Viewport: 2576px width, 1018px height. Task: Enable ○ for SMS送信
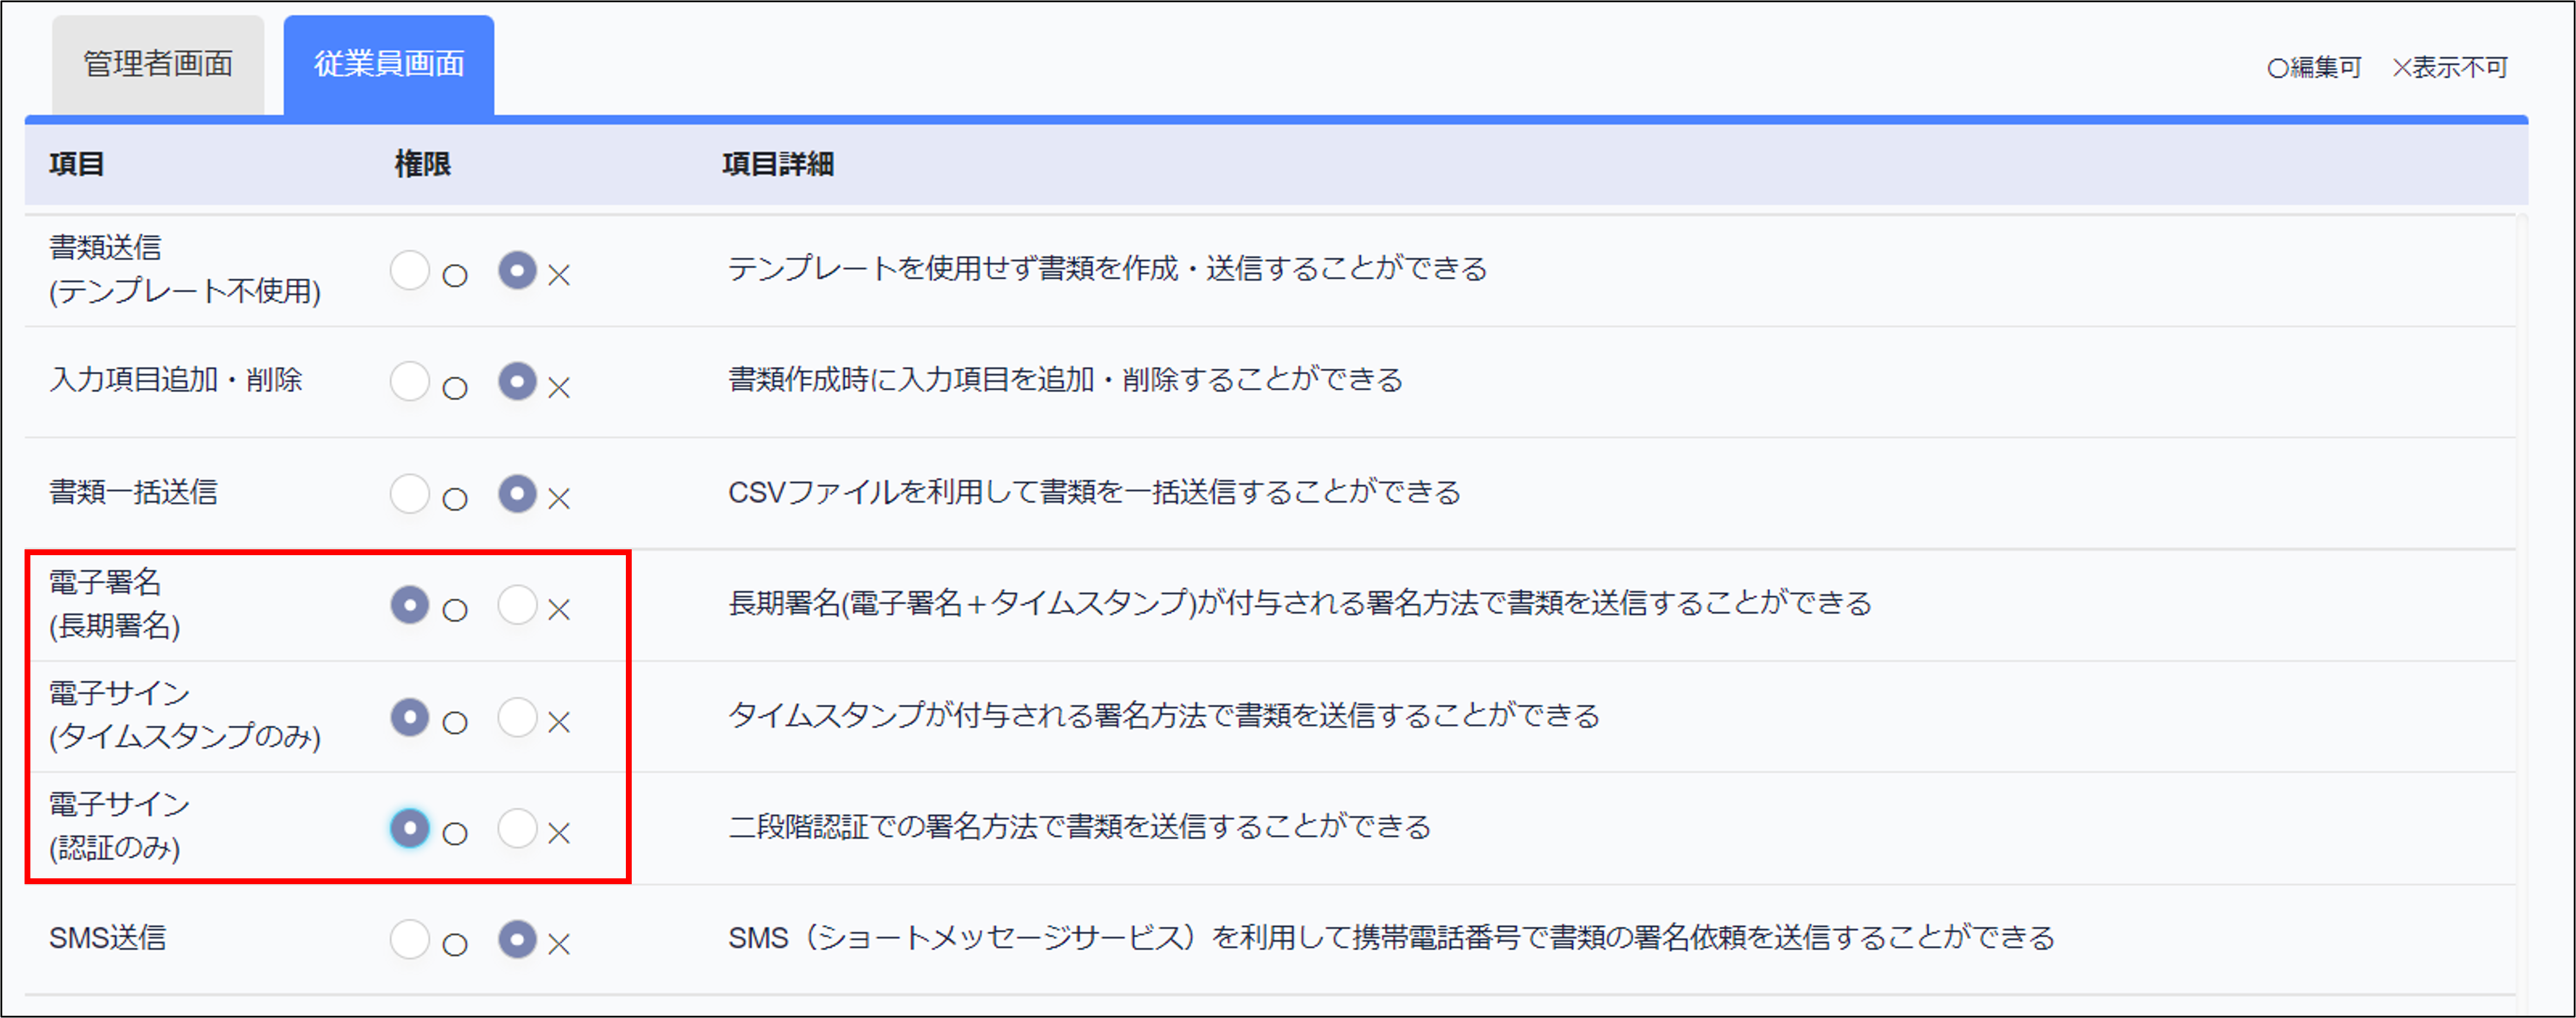pos(410,940)
